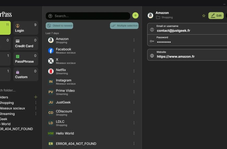This screenshot has height=149, width=227.
Task: Click the Amazon logo in the list
Action: 51,40
